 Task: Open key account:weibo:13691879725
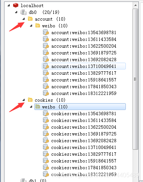(x=84, y=53)
